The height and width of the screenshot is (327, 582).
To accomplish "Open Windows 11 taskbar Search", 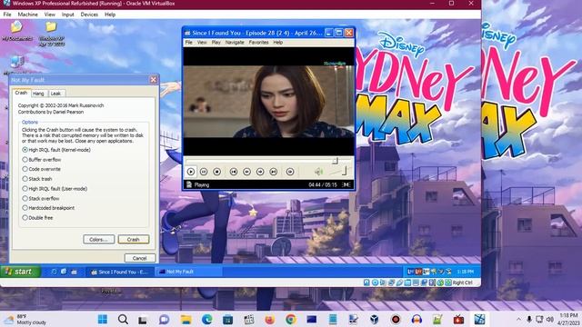I will 124,319.
